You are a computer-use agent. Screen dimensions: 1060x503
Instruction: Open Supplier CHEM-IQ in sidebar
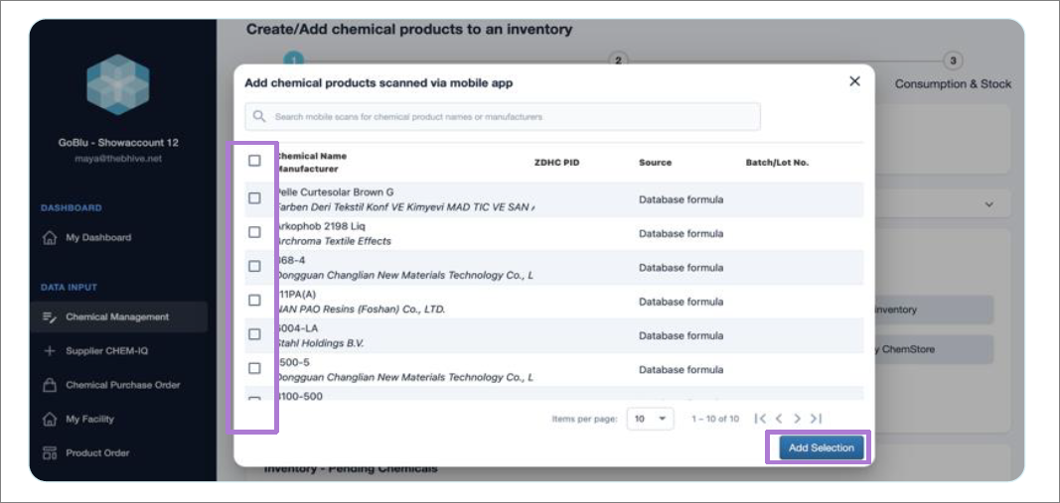click(x=108, y=351)
